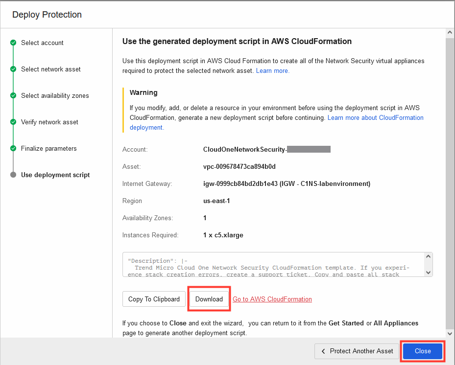Click green checkmark beside Select availability zones
Viewport: 455px width, 365px height.
tap(13, 95)
